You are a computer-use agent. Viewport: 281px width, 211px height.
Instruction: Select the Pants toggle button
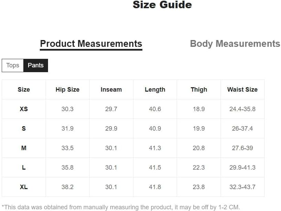tap(36, 65)
